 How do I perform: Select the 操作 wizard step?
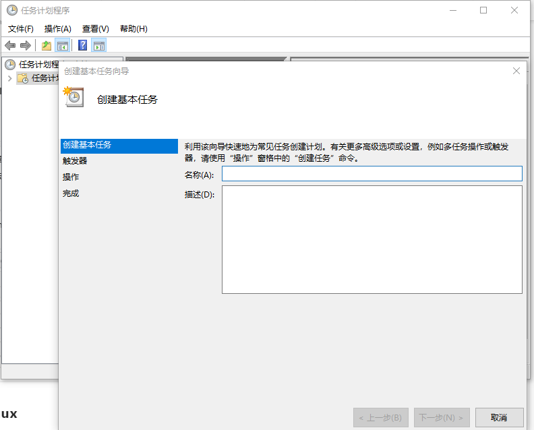pos(71,177)
